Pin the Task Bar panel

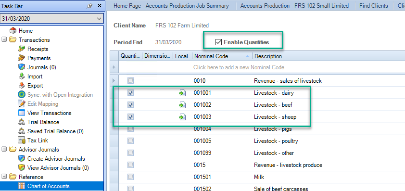tap(89, 6)
